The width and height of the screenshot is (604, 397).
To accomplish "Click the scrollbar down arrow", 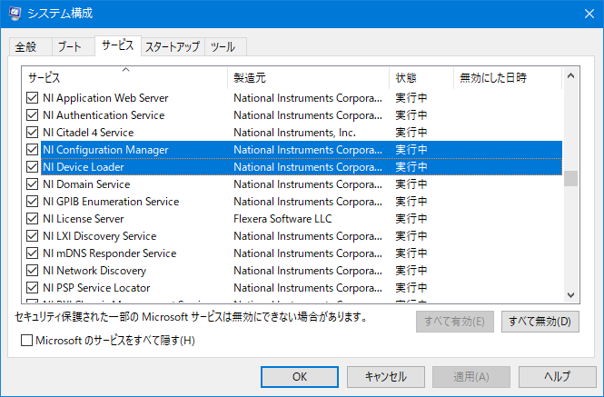I will point(571,295).
